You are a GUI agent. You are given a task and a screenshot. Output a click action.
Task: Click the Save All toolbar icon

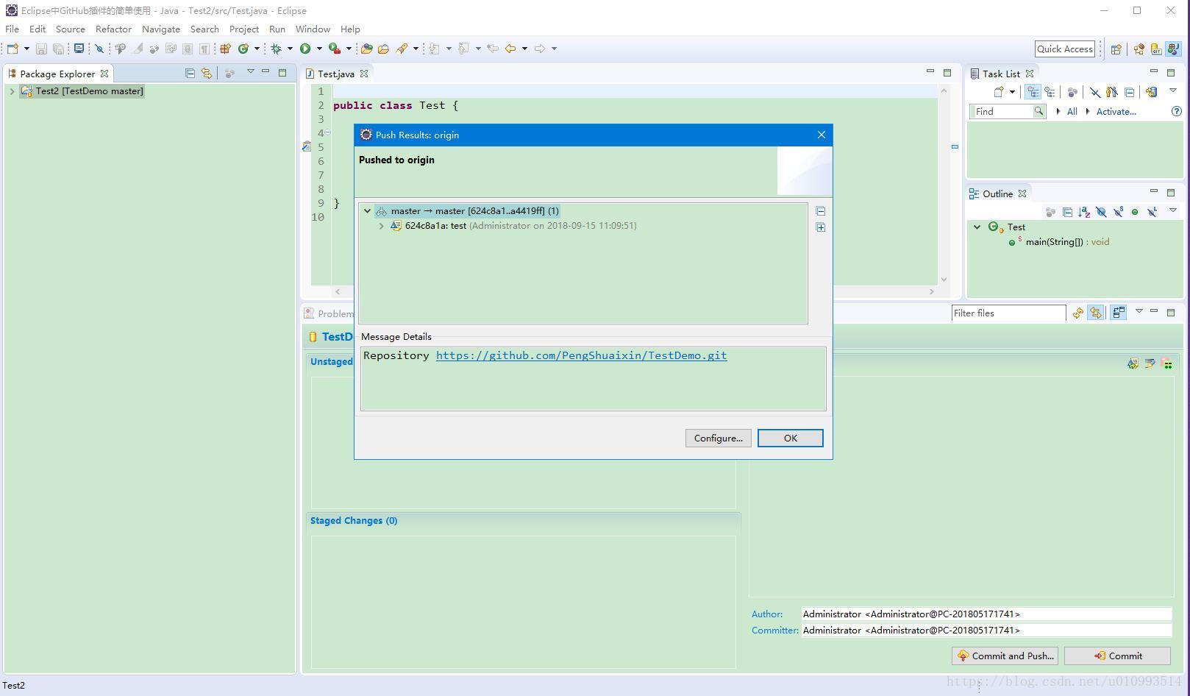click(58, 49)
